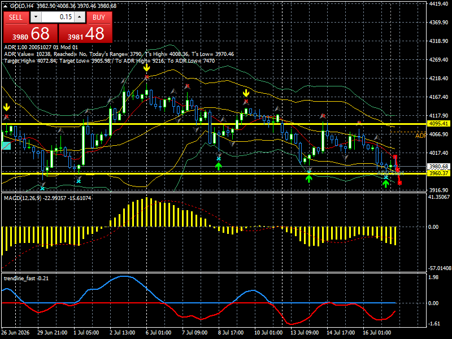Select the cyan rectangle at chart left edge
Image resolution: width=452 pixels, height=339 pixels.
6,146
